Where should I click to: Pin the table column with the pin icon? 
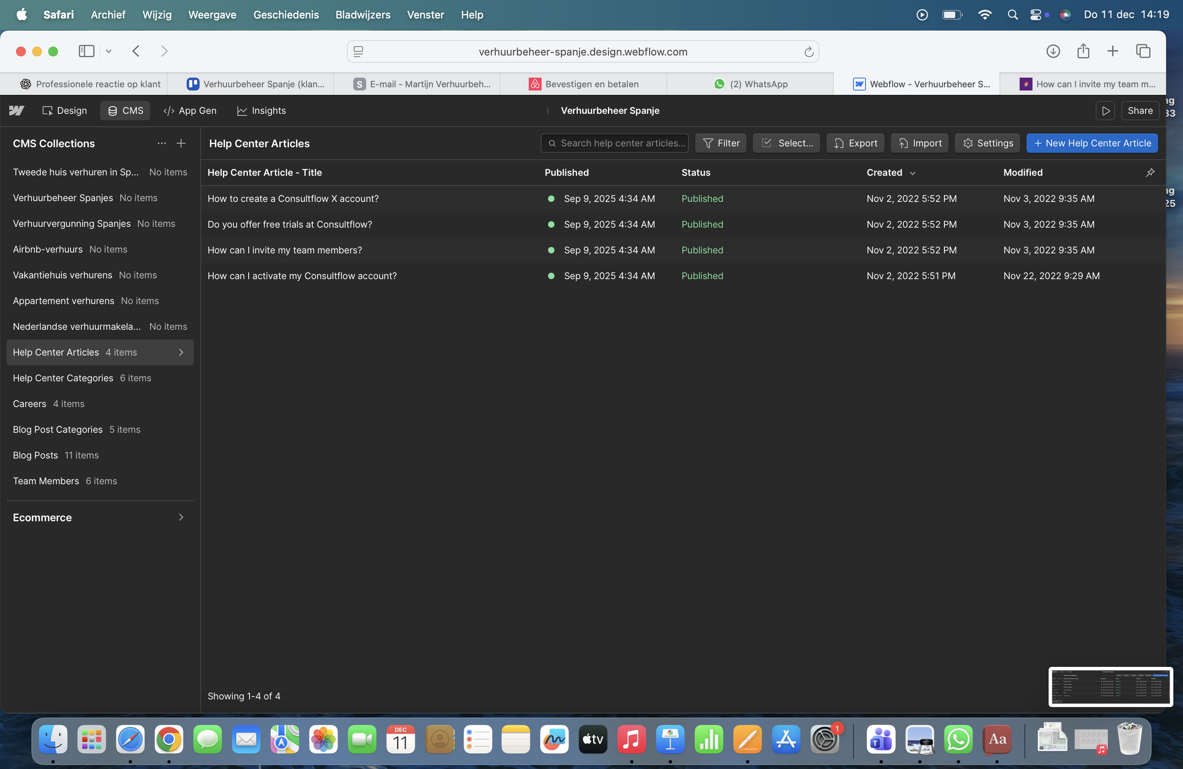[1150, 173]
